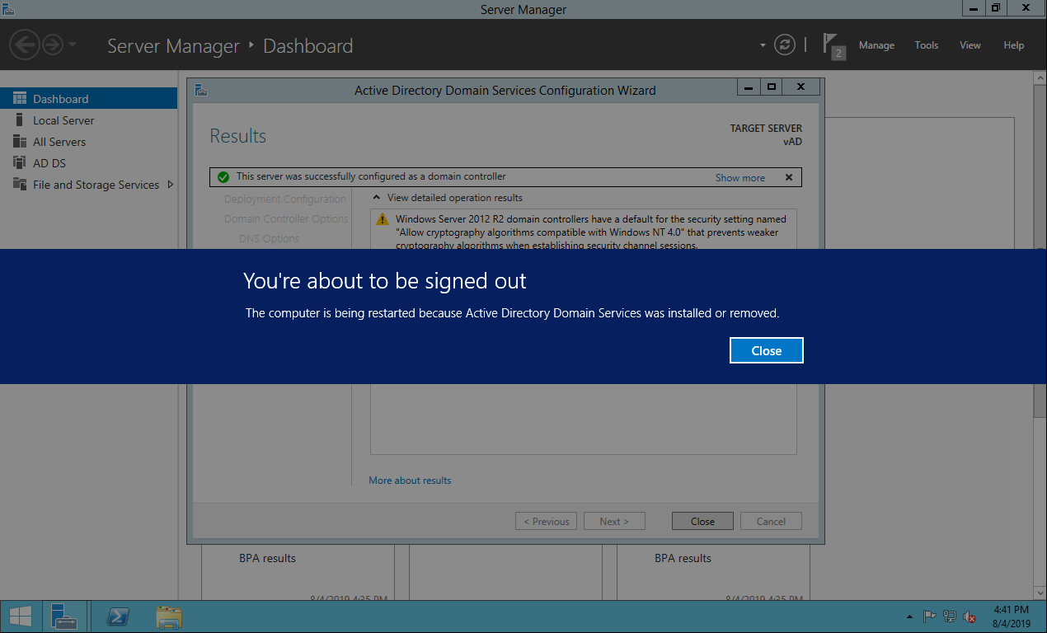The image size is (1047, 633).
Task: Collapse View detailed operation results
Action: (377, 198)
